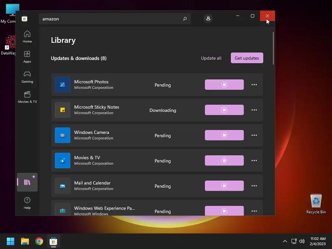Go to the Gaming section

[27, 77]
